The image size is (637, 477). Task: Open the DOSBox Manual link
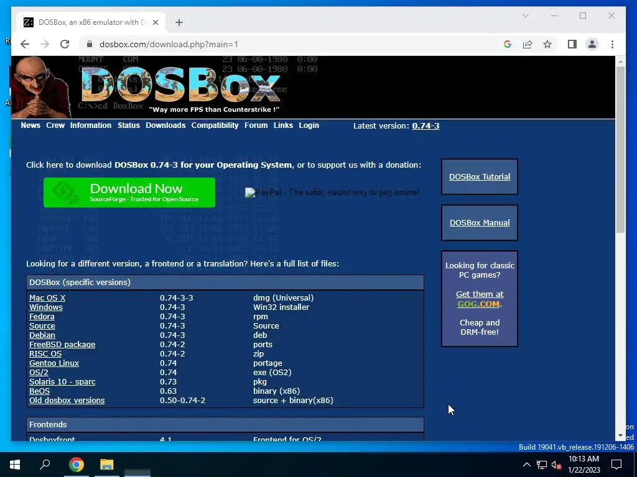(x=480, y=223)
